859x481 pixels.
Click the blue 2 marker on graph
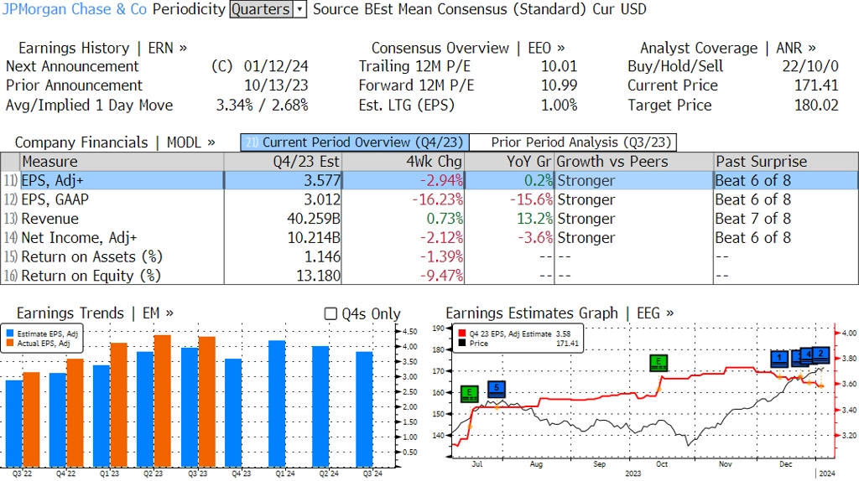coord(820,355)
